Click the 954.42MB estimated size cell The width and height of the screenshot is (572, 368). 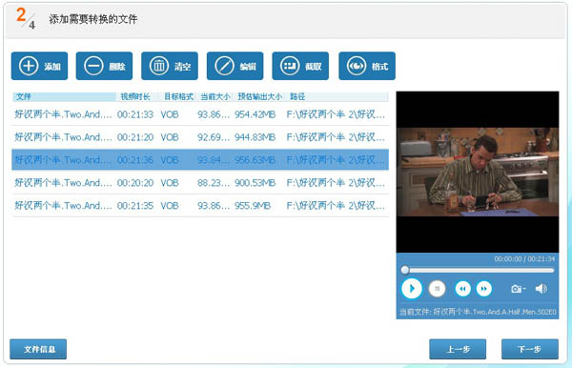point(255,114)
